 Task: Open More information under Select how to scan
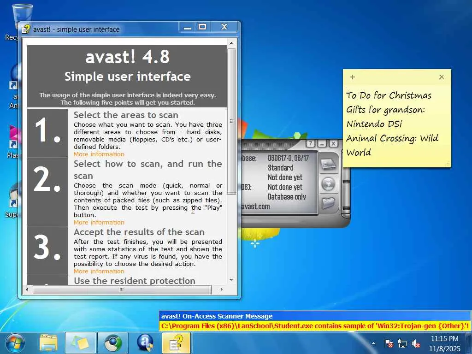99,223
